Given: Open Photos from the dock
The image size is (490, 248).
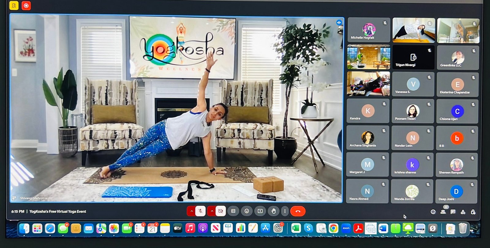Looking at the screenshot, I should (114, 228).
